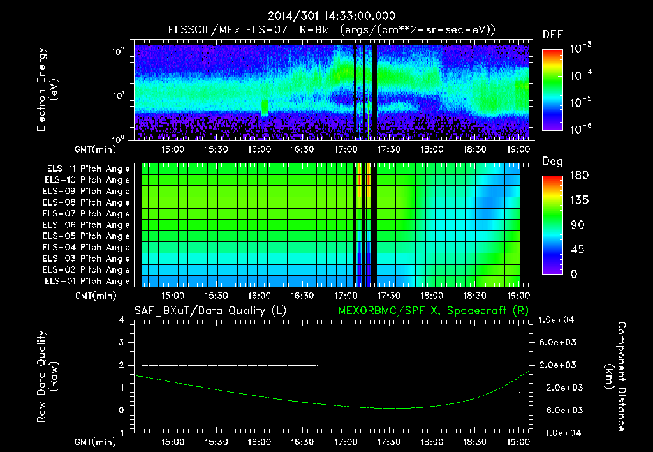
Task: Click the 'Deg' color bar heading
Action: (553, 162)
